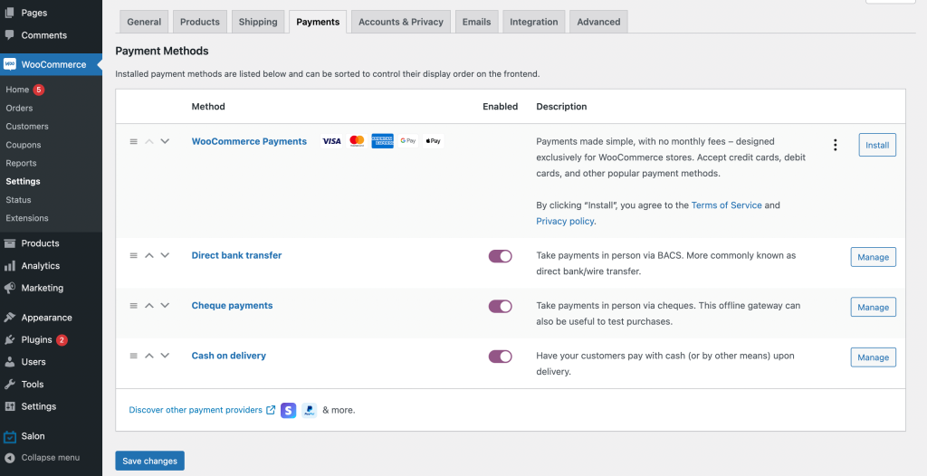
Task: Disable the Cash on delivery toggle
Action: coord(500,356)
